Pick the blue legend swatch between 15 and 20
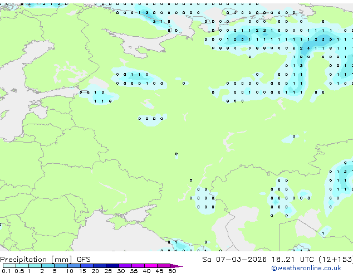The image size is (353, 273). point(86,266)
